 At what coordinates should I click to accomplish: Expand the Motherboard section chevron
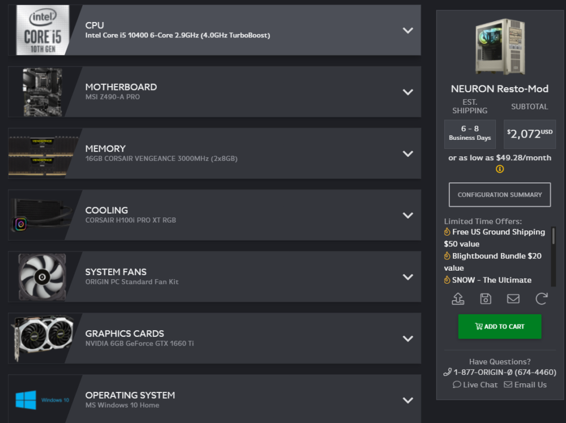point(408,92)
